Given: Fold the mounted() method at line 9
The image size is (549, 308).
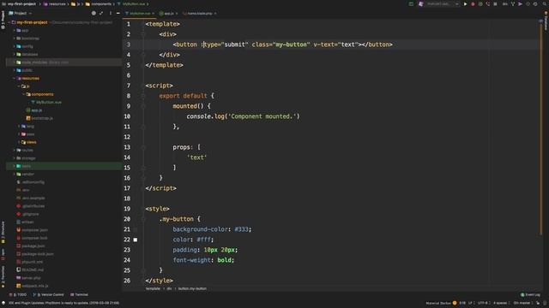Looking at the screenshot, I should tap(143, 106).
